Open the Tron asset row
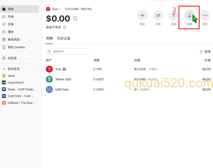 [128, 69]
